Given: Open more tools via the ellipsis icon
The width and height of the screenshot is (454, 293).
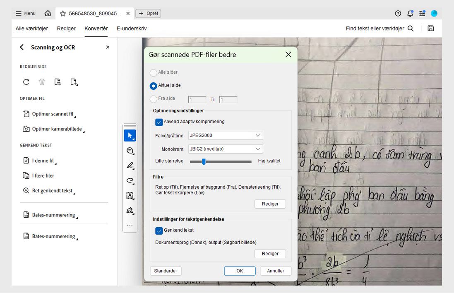Looking at the screenshot, I should click(130, 225).
